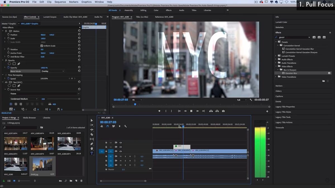Toggle the Uniform Scale checkbox
Image resolution: width=335 pixels, height=188 pixels.
[42, 46]
